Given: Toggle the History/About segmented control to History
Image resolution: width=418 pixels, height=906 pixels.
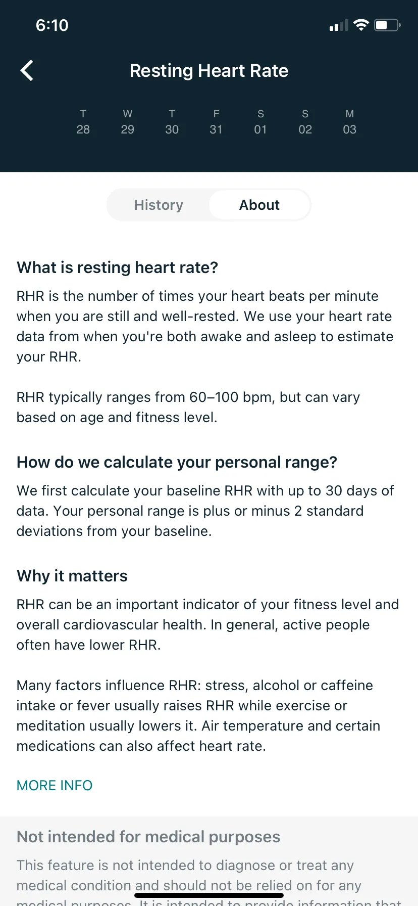Looking at the screenshot, I should click(158, 205).
